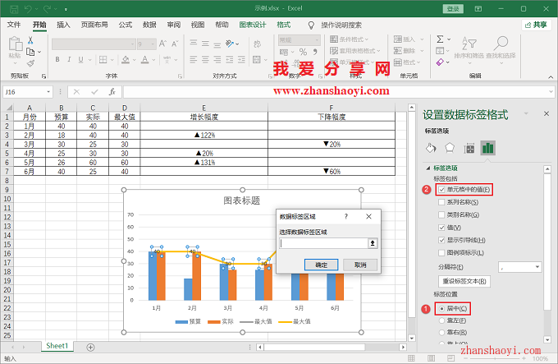This screenshot has height=364, width=558.
Task: Click the Sign in button in title bar
Action: click(x=453, y=9)
